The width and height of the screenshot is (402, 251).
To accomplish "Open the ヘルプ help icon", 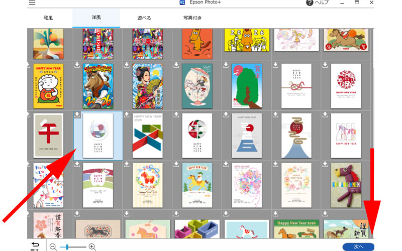I will click(x=310, y=3).
